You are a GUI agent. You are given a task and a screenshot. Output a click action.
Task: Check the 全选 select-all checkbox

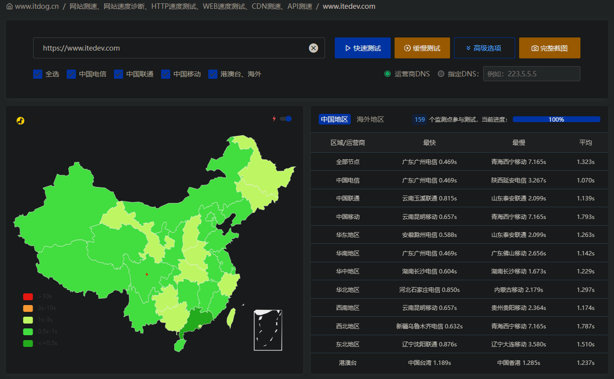pos(38,74)
